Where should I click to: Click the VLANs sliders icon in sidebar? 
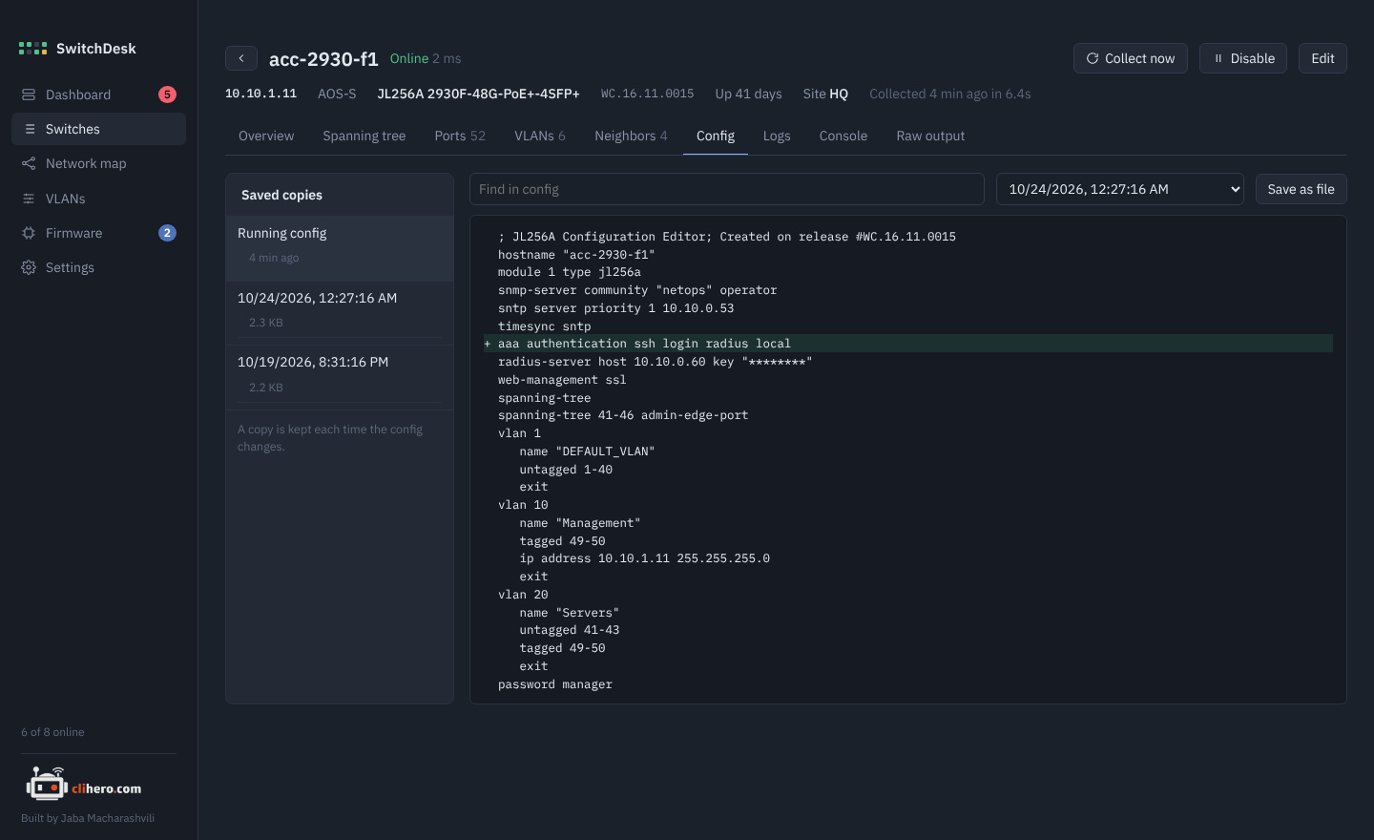click(x=29, y=199)
